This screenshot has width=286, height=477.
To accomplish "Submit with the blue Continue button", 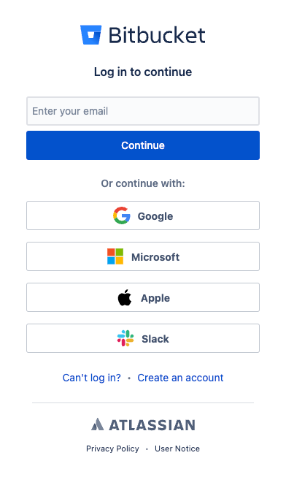I will (143, 145).
